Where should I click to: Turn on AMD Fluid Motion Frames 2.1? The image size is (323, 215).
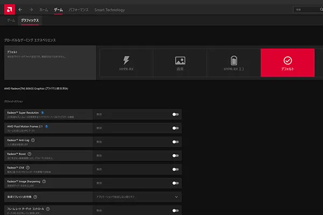pyautogui.click(x=175, y=128)
